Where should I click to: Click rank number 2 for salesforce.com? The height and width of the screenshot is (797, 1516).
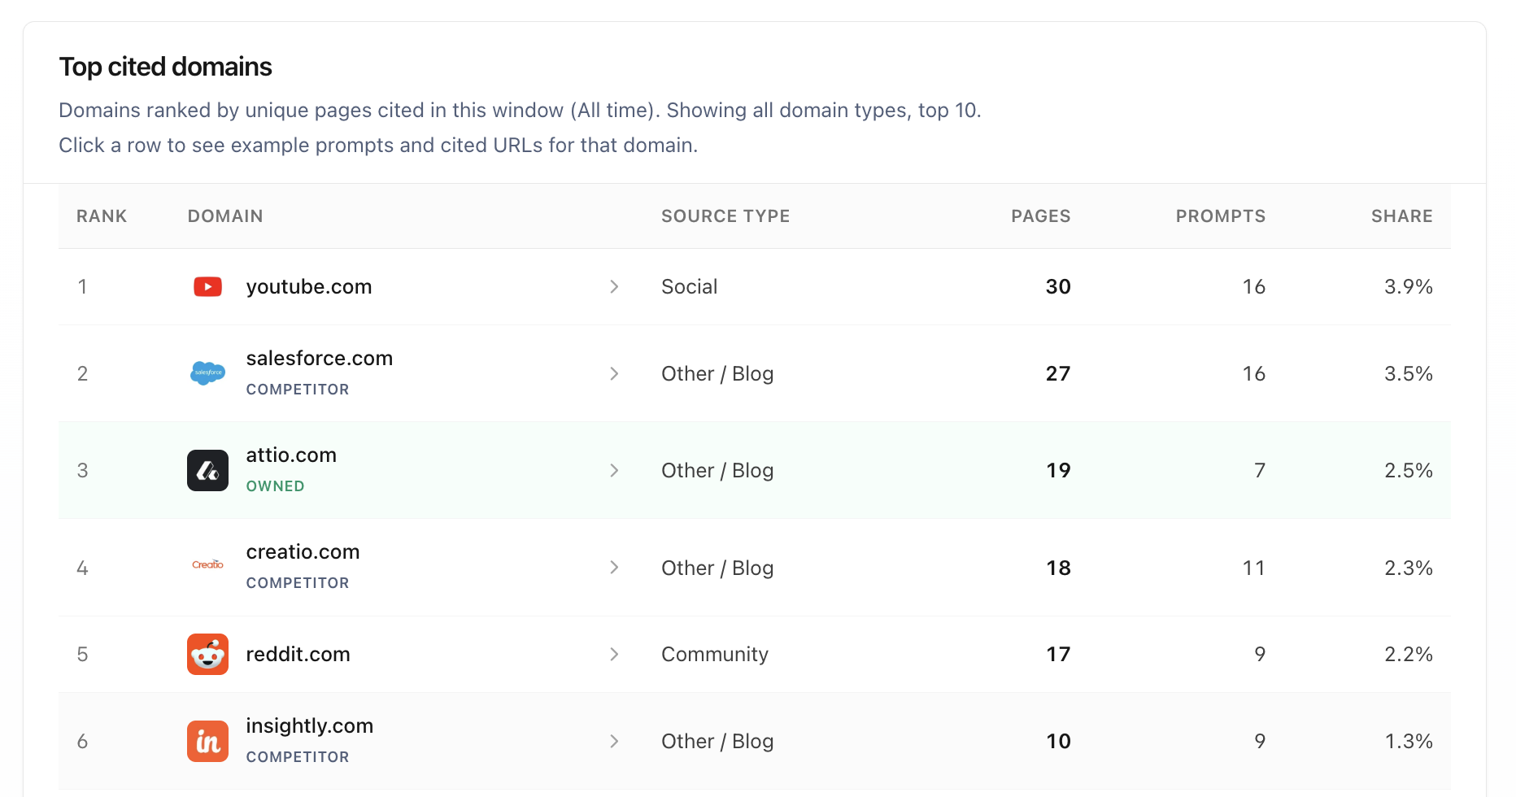[x=82, y=373]
